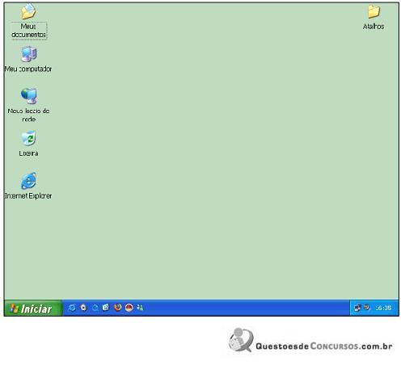Click the Lixeira icon label

(28, 153)
